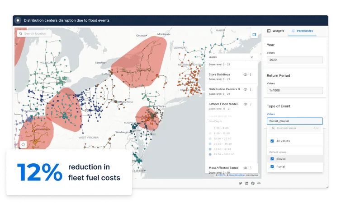341x203 pixels.
Task: Hide the Distribution Centers layer
Action: pyautogui.click(x=245, y=89)
